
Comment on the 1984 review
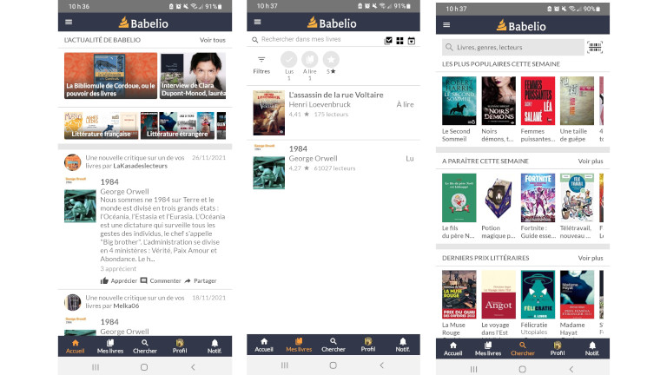point(161,280)
